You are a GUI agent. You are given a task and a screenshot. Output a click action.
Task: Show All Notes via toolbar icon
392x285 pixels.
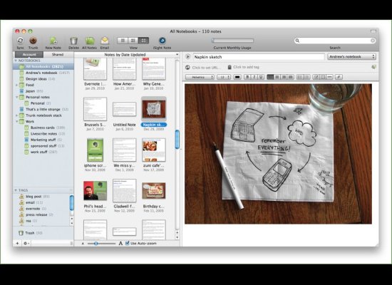90,41
